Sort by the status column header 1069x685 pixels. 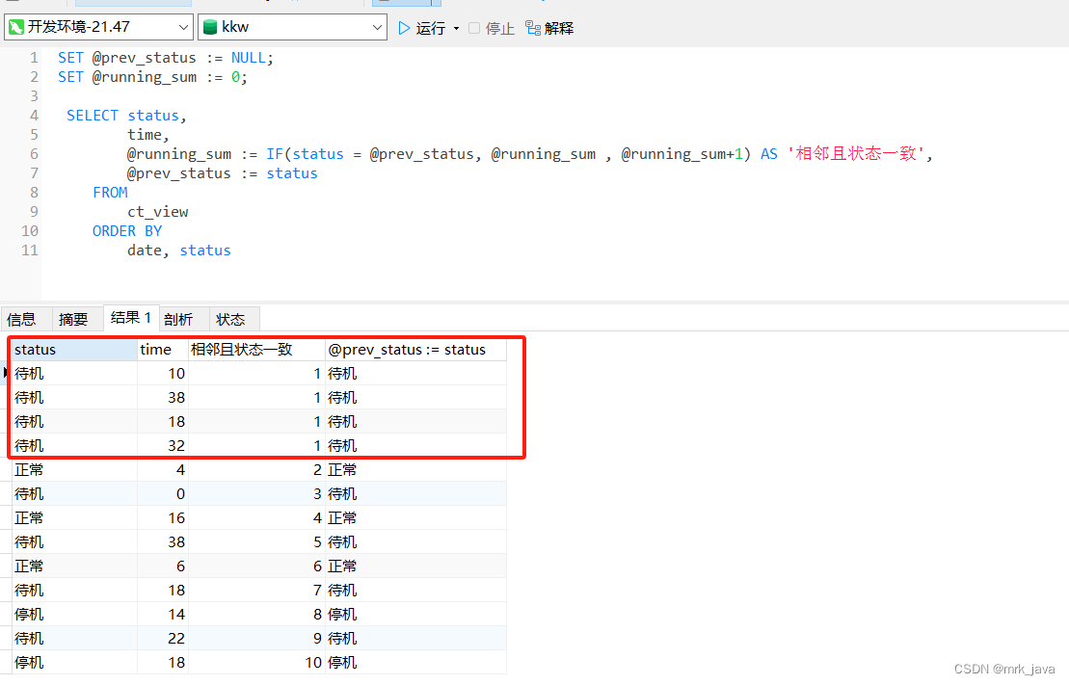72,350
